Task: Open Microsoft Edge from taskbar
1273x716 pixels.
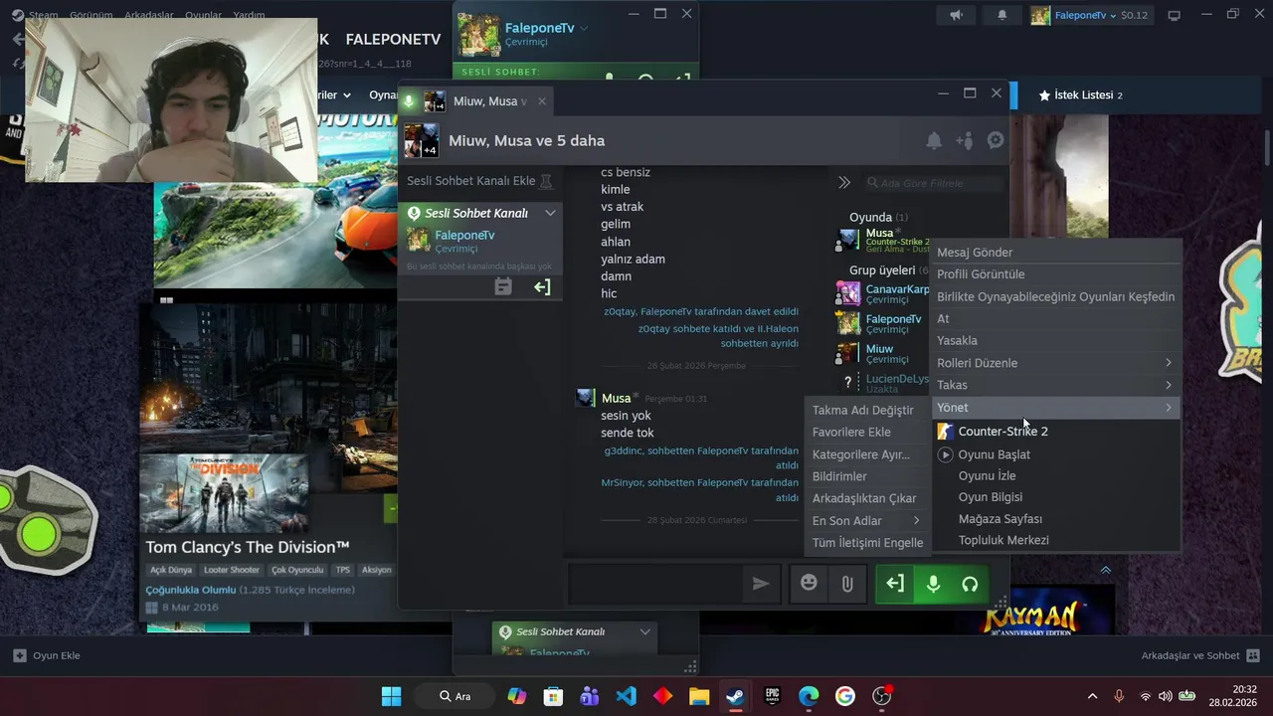Action: pos(809,696)
